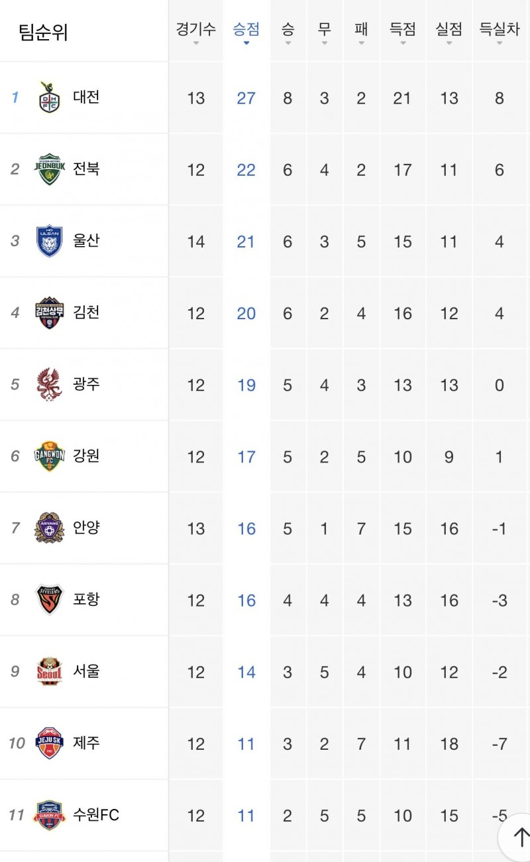Click the Pohang Steelers team crest

pos(49,599)
